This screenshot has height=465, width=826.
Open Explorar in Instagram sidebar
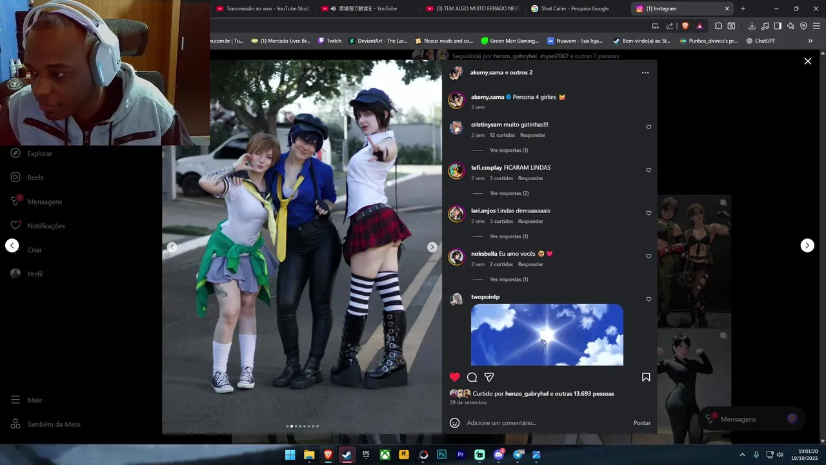click(32, 154)
